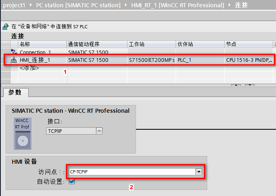Select the HMI_连接_1 row network icon
The width and height of the screenshot is (276, 196).
[x=14, y=60]
